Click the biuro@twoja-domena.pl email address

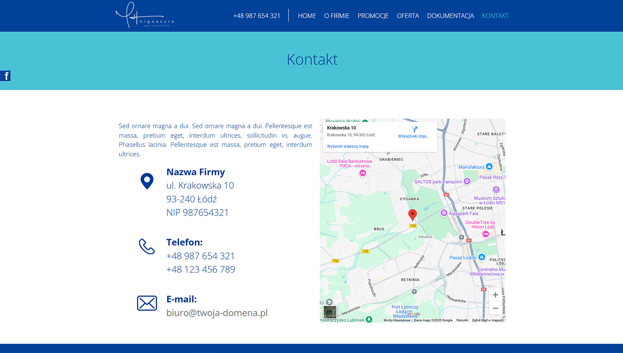[217, 313]
